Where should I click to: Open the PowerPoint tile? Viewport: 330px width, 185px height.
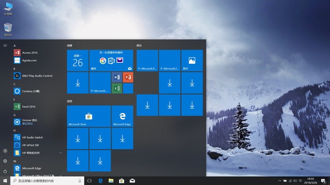(128, 77)
